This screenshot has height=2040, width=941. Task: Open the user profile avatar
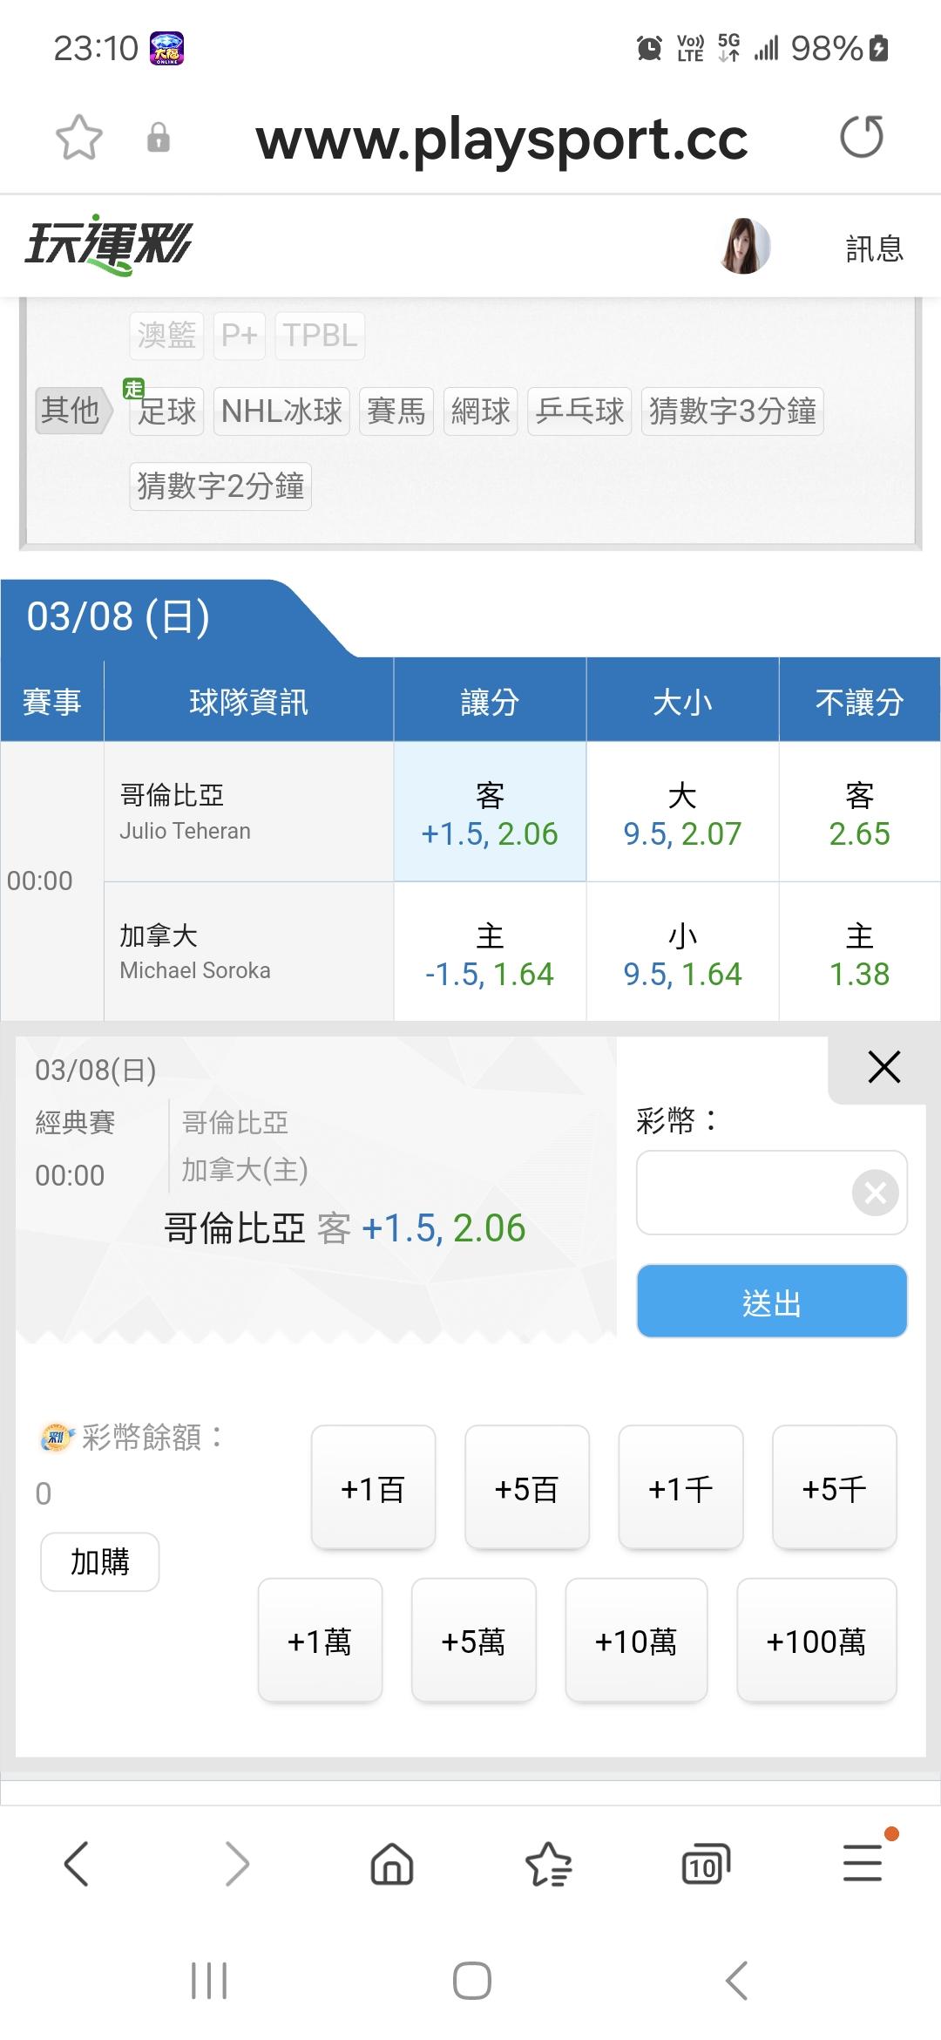(x=745, y=247)
